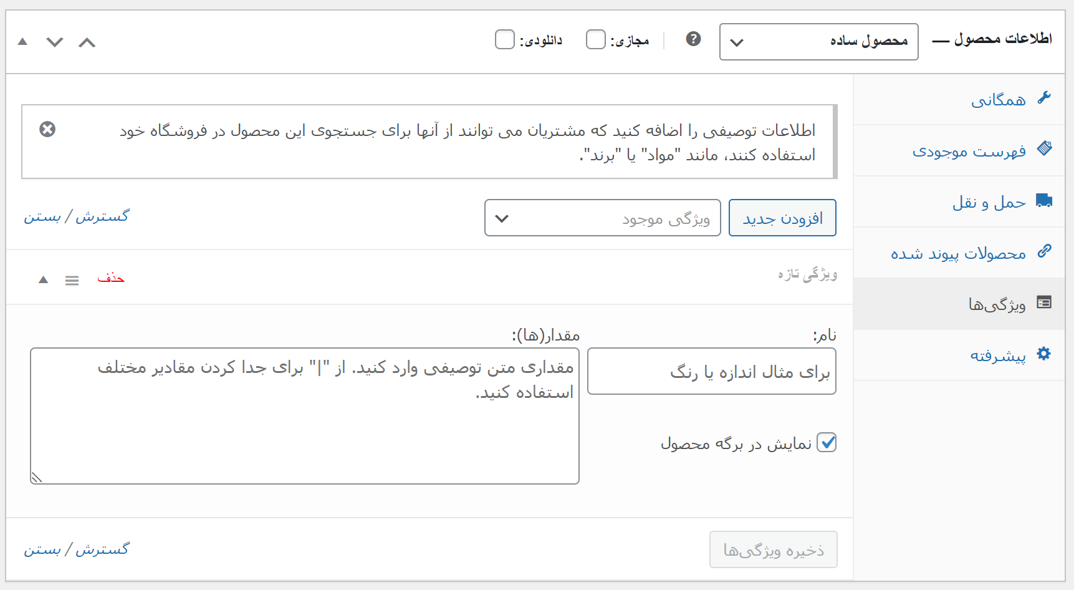Move the product data panel up

[x=87, y=42]
